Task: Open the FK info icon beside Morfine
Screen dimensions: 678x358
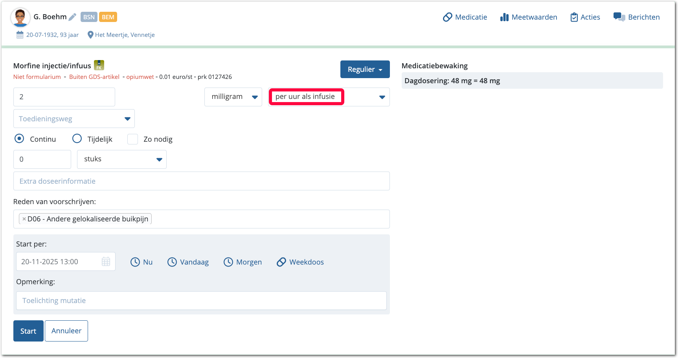Action: [99, 65]
